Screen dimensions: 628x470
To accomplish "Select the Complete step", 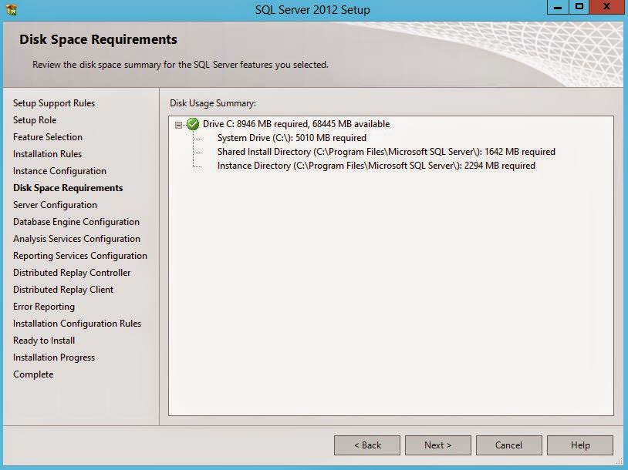I will (x=33, y=374).
